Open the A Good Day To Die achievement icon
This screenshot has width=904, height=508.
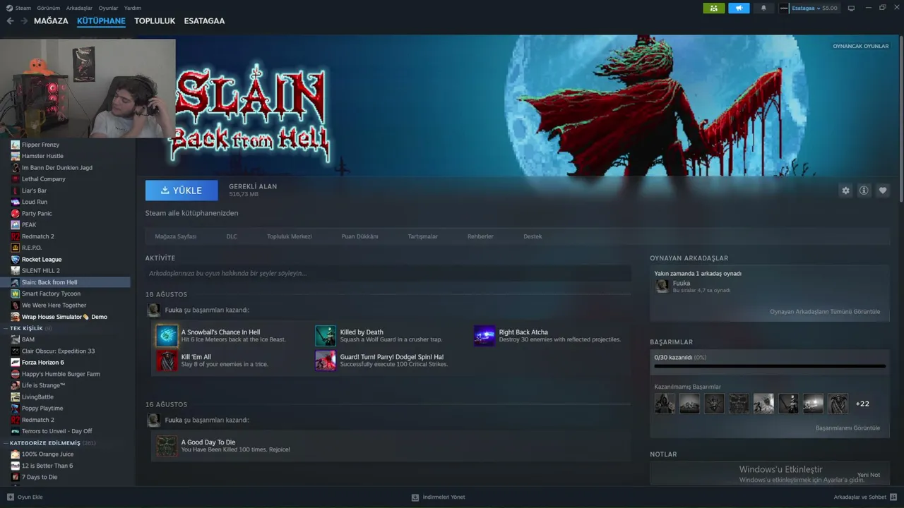point(167,446)
